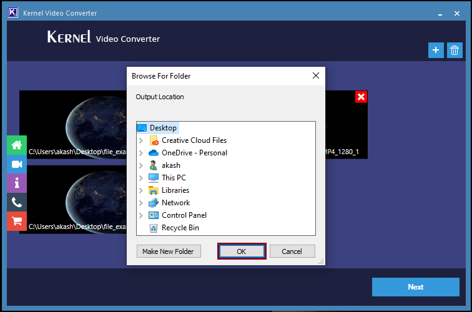This screenshot has width=472, height=312.
Task: Select 'OneDrive - Personal' label
Action: pyautogui.click(x=194, y=153)
